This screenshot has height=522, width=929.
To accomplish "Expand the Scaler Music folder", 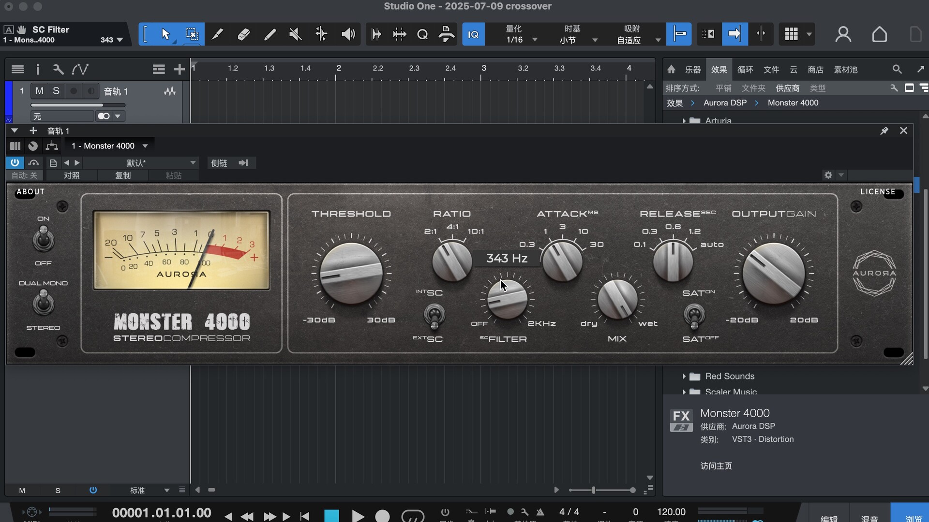I will tap(684, 391).
